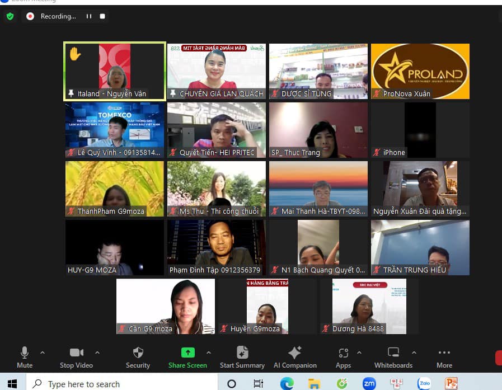The width and height of the screenshot is (502, 390).
Task: Click muted mic icon on Quyết Tiến
Action: click(x=173, y=152)
